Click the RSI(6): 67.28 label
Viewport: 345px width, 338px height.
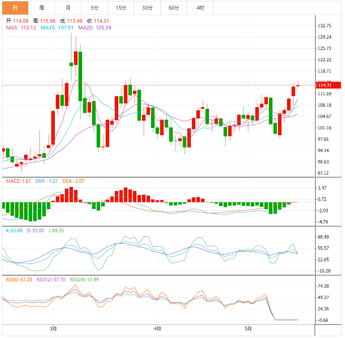[x=19, y=279]
